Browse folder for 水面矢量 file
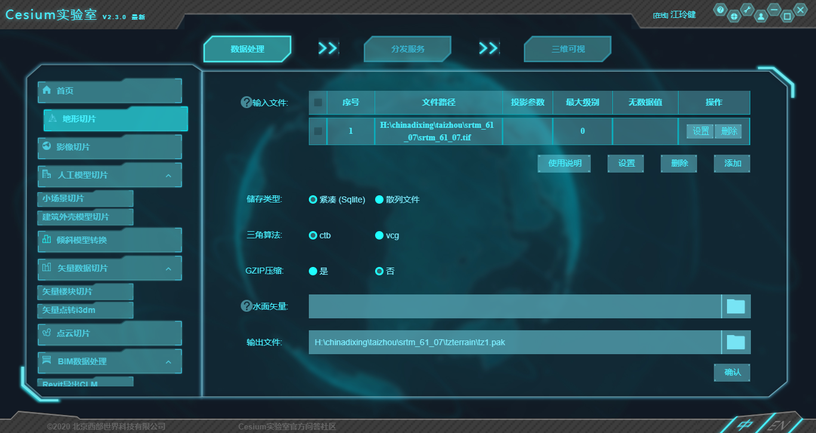 [736, 306]
